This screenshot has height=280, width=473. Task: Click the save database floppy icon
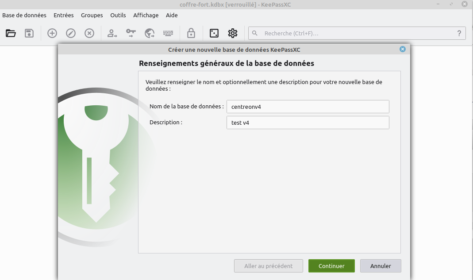coord(29,33)
